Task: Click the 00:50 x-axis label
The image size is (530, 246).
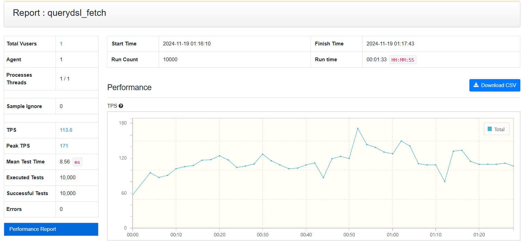Action: click(x=349, y=235)
